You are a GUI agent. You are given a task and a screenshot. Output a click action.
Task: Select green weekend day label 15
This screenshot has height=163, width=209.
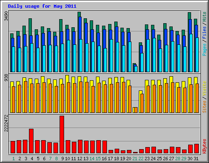tap(98, 159)
